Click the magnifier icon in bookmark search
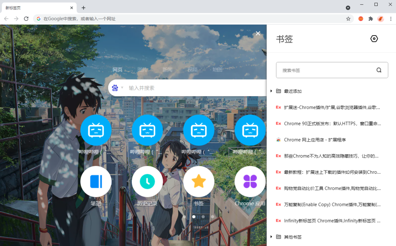396x246 pixels. point(379,70)
